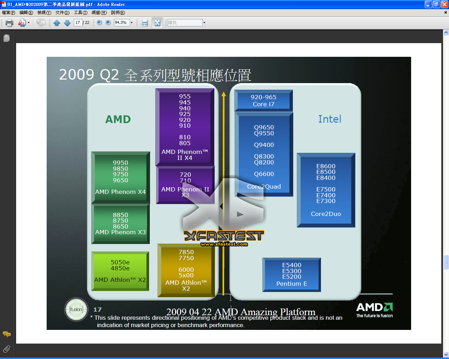Go to next page with down arrow

[67, 23]
